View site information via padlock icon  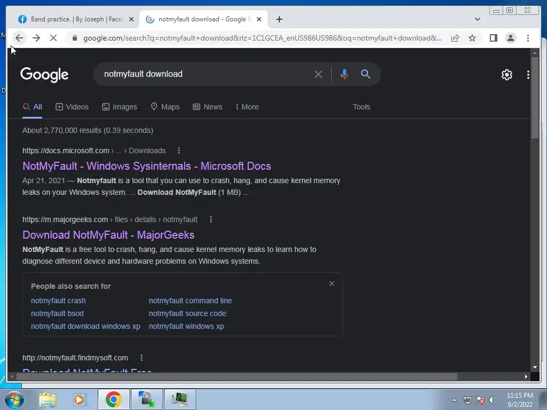[75, 38]
